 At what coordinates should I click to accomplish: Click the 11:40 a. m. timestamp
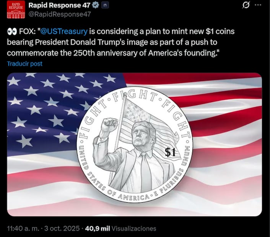point(23,229)
